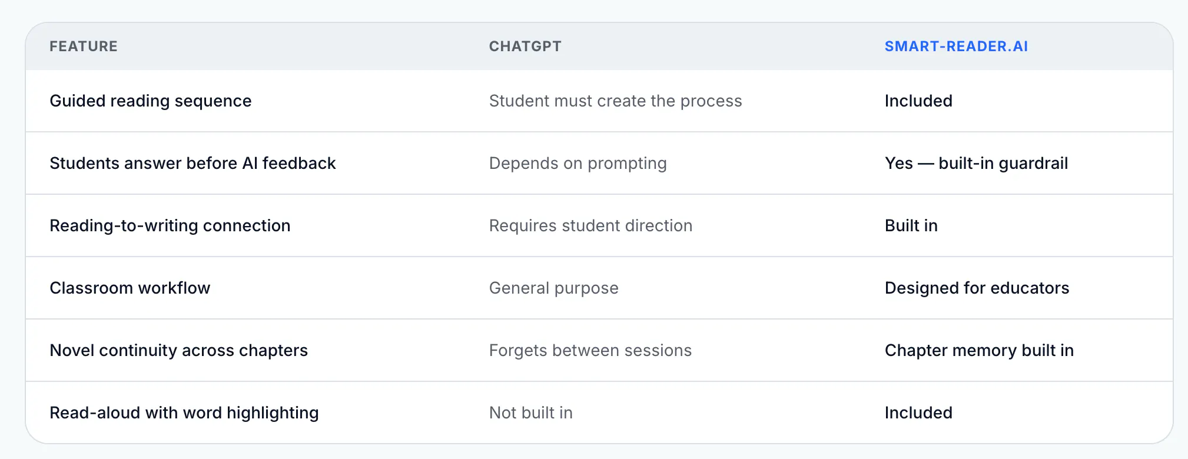Click 'Chapter memory built in' text
Image resolution: width=1188 pixels, height=459 pixels.
(x=979, y=351)
